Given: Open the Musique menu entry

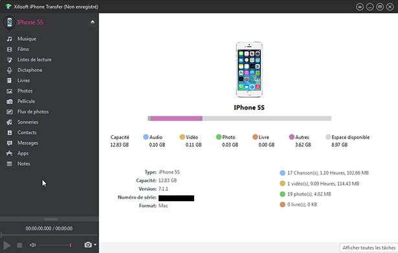Looking at the screenshot, I should pyautogui.click(x=27, y=39).
